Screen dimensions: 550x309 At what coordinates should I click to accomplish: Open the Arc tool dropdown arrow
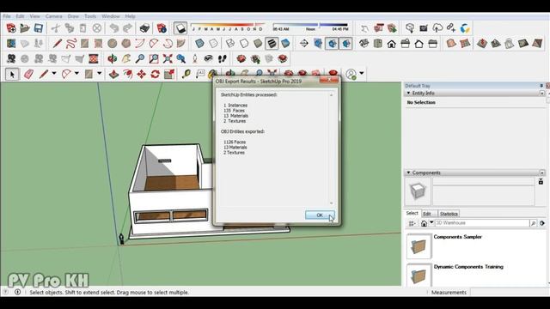tap(76, 74)
